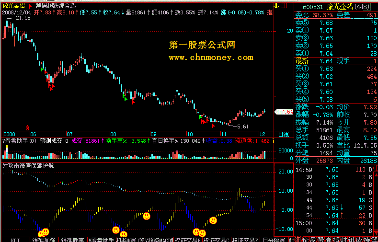The image size is (378, 242).
Task: Click the 21.95 high price label
Action: (x=23, y=18)
